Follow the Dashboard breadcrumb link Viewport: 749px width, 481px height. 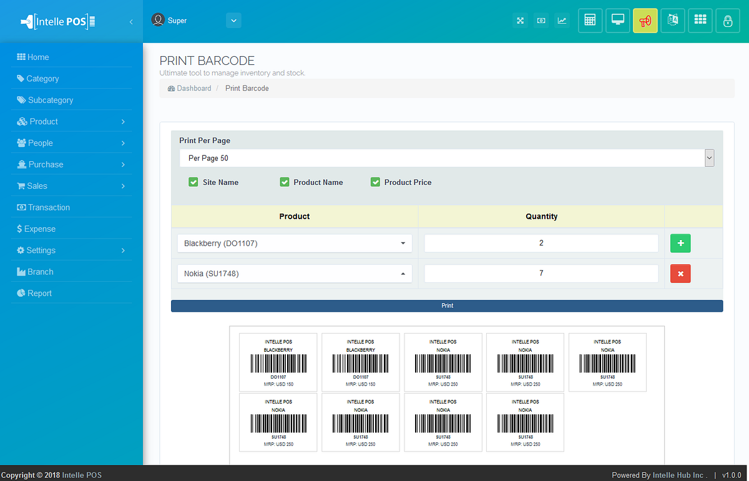pyautogui.click(x=193, y=88)
